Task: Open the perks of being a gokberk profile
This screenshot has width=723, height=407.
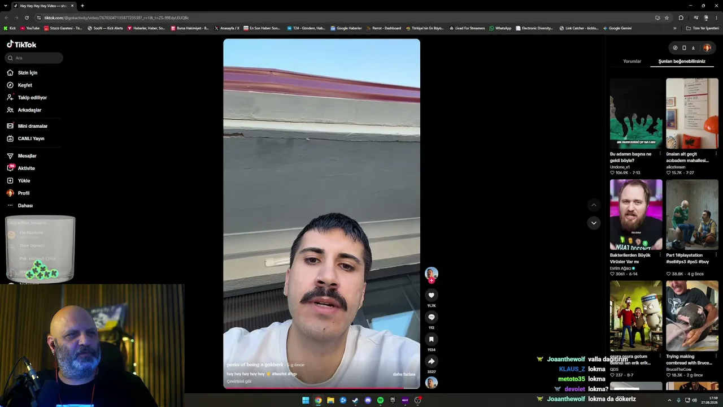Action: [x=255, y=365]
